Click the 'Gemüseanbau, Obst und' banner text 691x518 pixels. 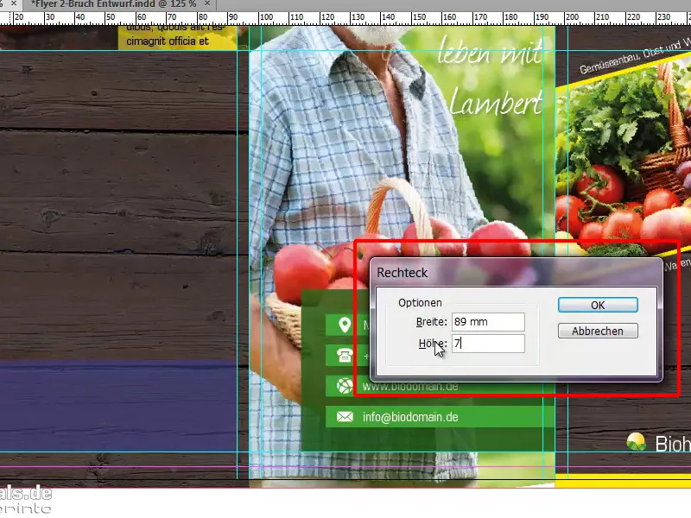click(635, 57)
